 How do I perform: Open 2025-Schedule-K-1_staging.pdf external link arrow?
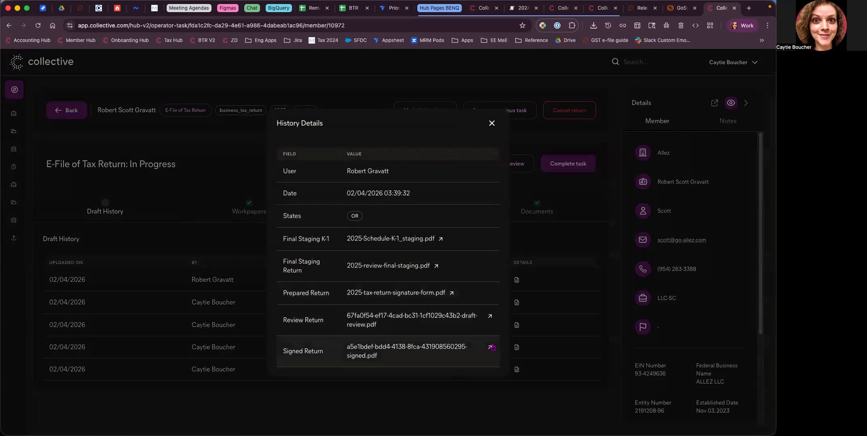tap(441, 239)
